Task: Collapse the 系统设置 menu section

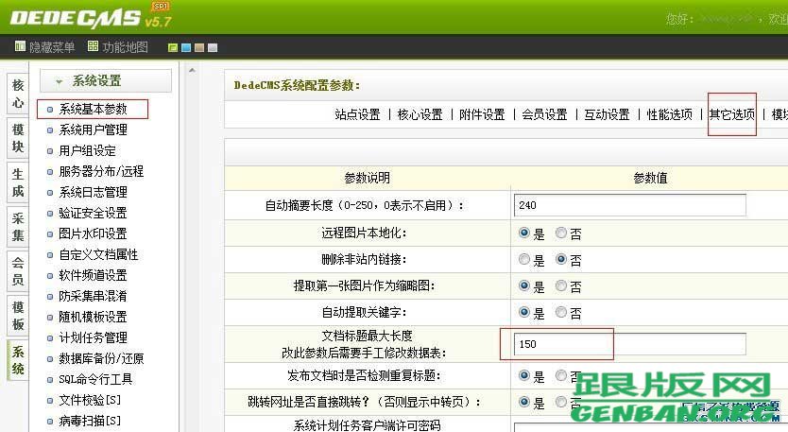Action: 106,80
